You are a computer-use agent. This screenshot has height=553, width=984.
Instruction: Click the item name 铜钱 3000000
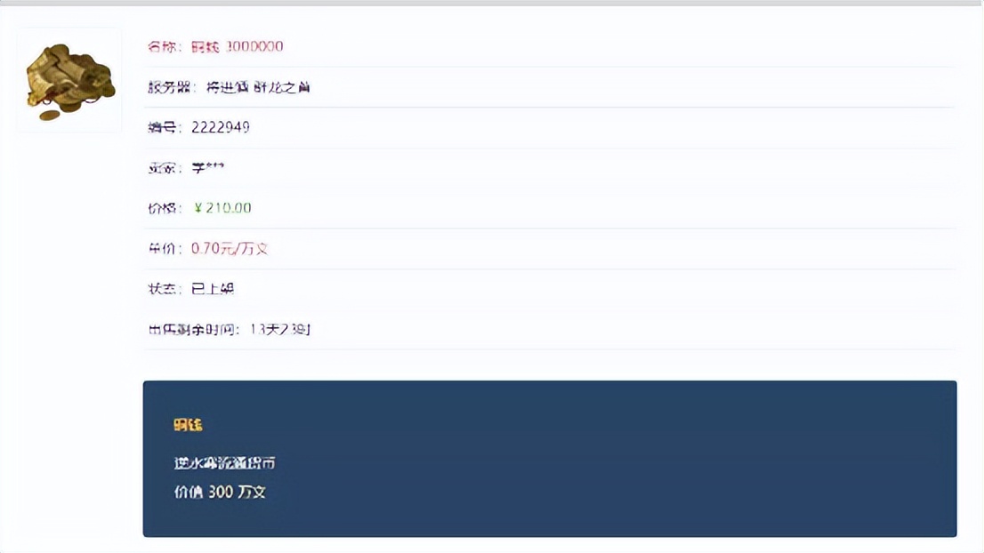pyautogui.click(x=238, y=46)
